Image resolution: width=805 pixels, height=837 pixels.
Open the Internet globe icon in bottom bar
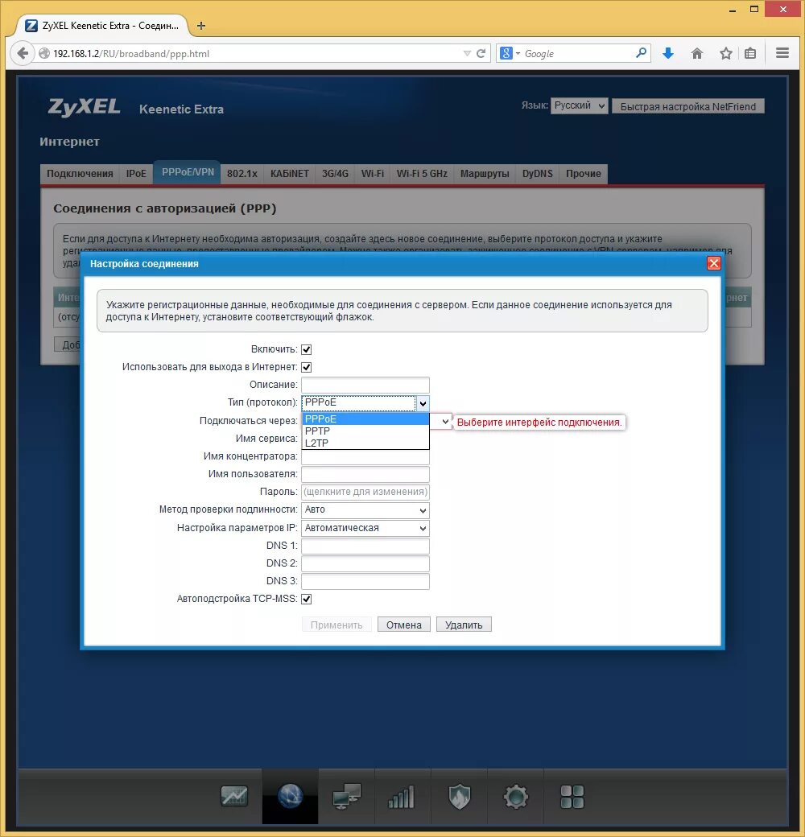pyautogui.click(x=290, y=797)
